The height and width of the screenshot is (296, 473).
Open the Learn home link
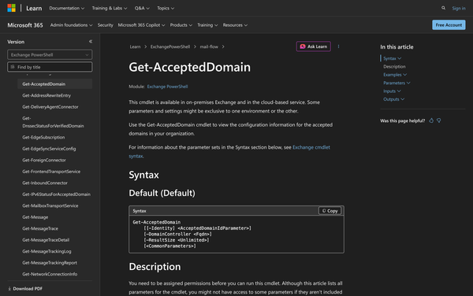pyautogui.click(x=34, y=9)
